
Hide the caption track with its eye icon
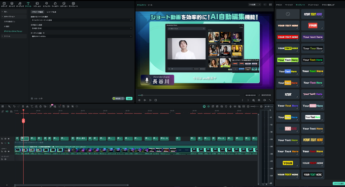point(8,139)
